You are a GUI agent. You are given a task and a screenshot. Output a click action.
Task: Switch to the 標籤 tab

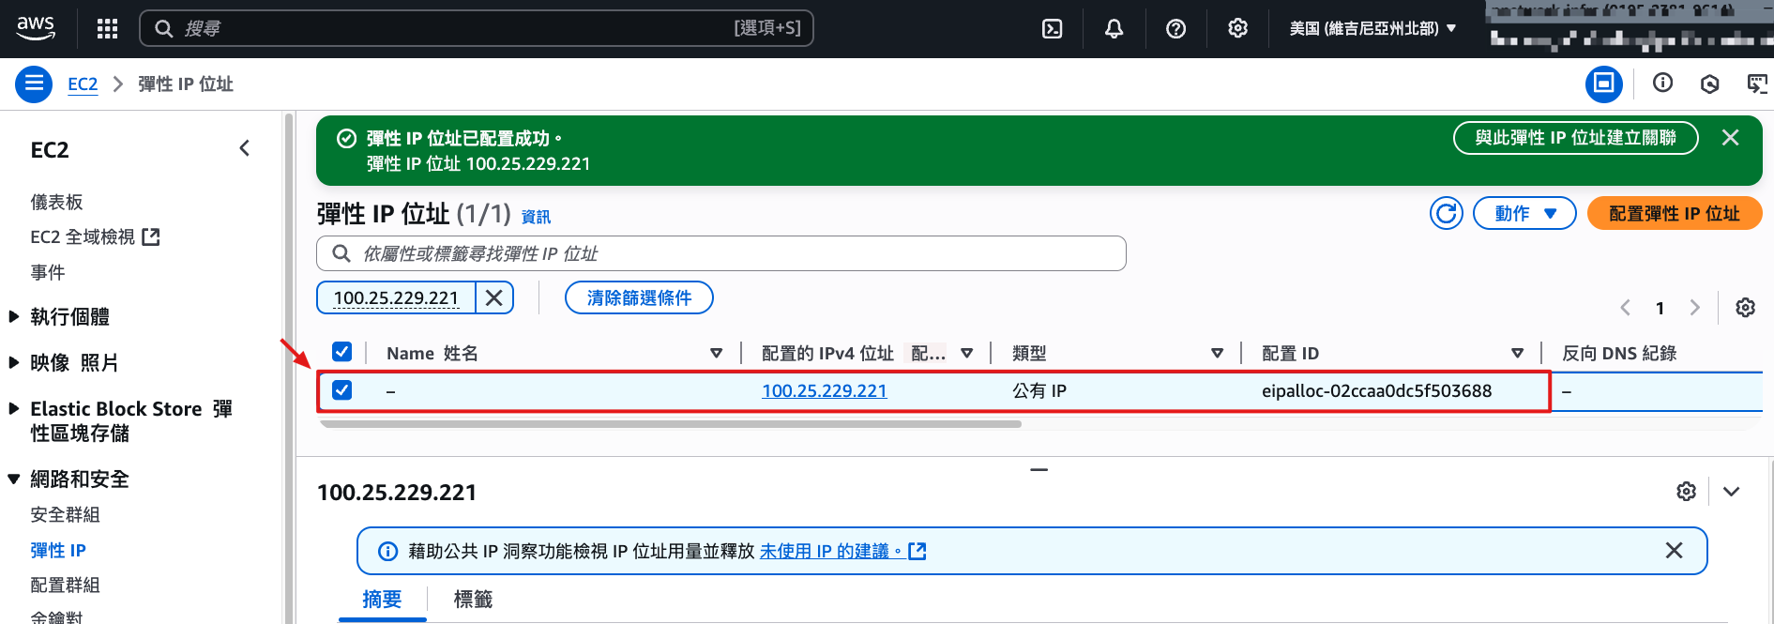pyautogui.click(x=473, y=600)
